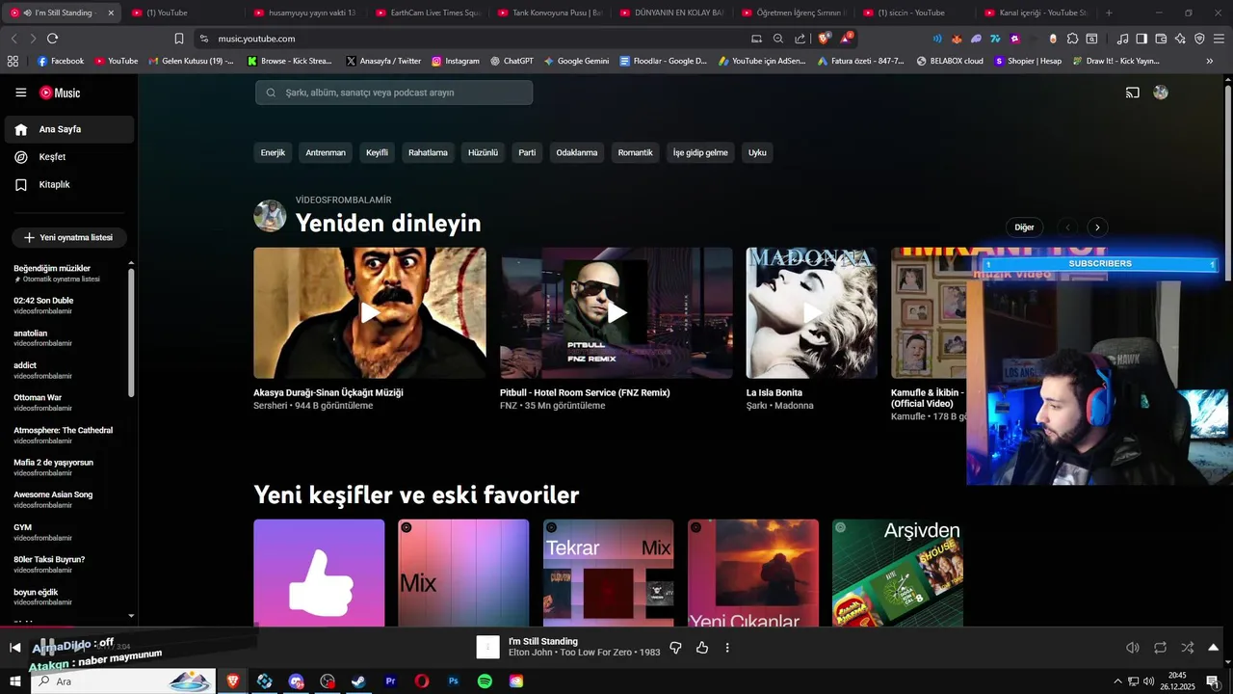The image size is (1233, 694).
Task: Open the account avatar menu
Action: 1161,93
